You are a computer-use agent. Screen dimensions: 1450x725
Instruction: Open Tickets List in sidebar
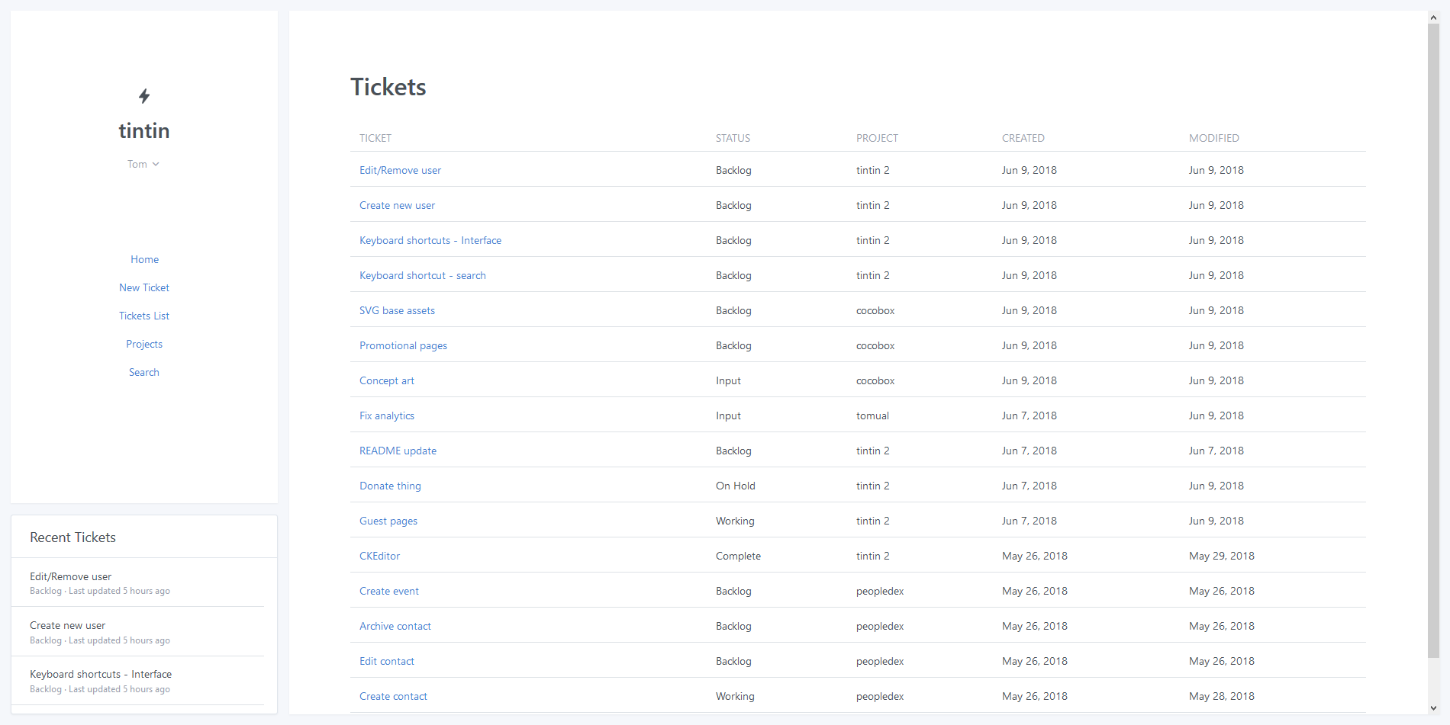coord(144,316)
